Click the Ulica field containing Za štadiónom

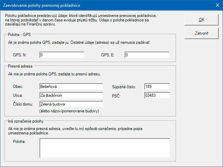[71, 95]
